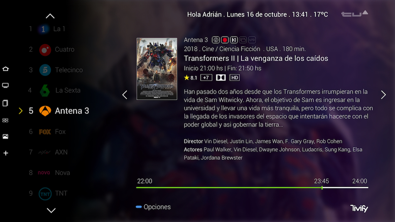The image size is (395, 222).
Task: Click the start-over icon beside record
Action: (234, 40)
